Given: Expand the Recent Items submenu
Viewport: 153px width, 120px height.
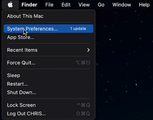Looking at the screenshot, I should coord(48,50).
